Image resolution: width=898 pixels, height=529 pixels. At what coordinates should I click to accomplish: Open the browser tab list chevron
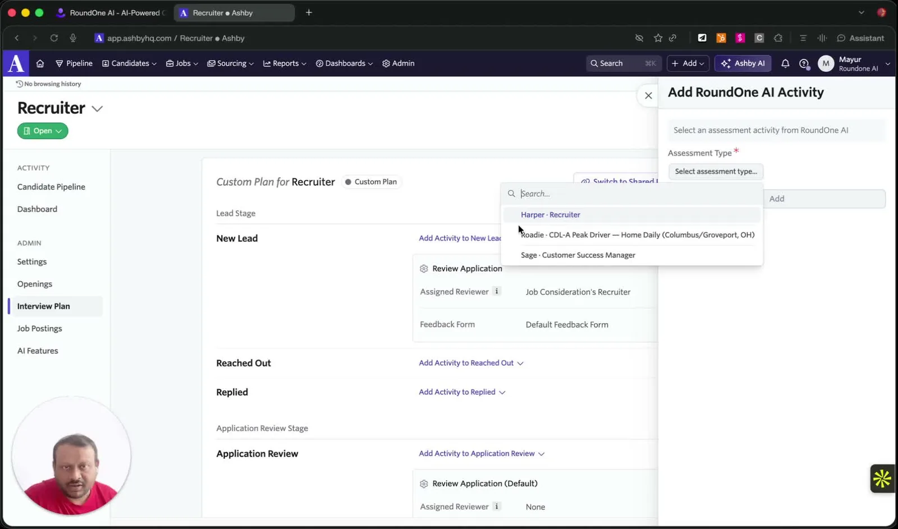[x=861, y=12]
